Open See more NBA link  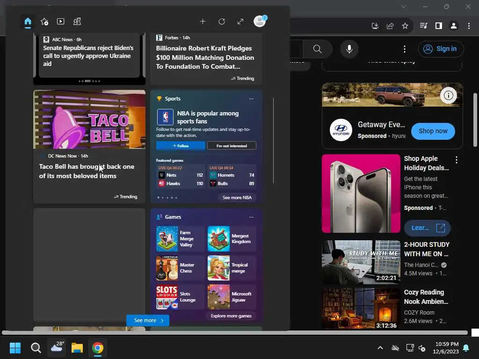pos(237,198)
